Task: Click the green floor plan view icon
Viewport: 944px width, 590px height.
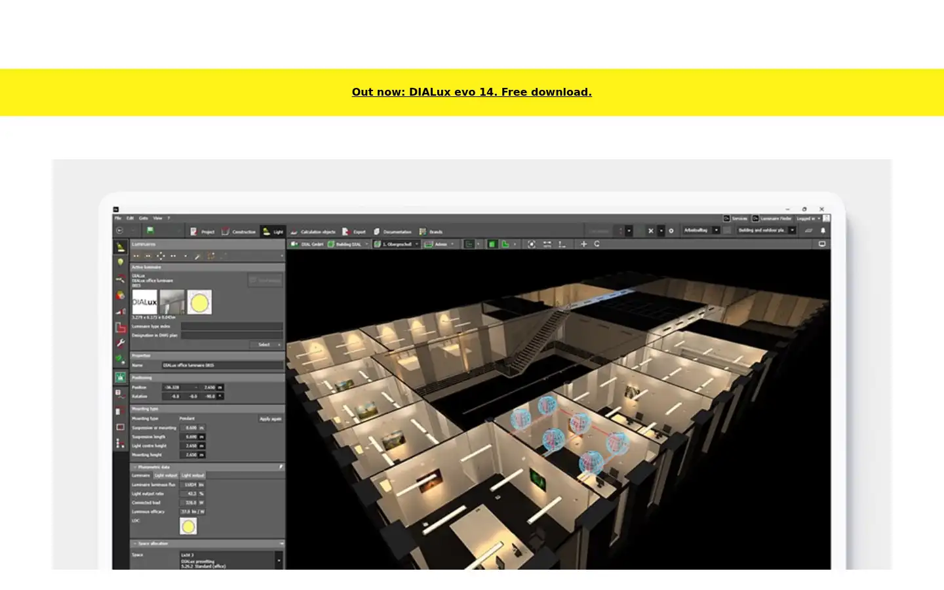Action: (x=505, y=244)
